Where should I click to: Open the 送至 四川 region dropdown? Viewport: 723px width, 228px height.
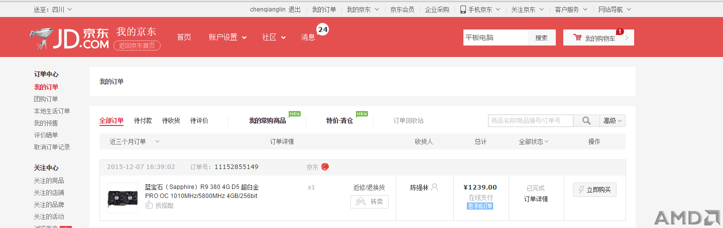tap(53, 9)
